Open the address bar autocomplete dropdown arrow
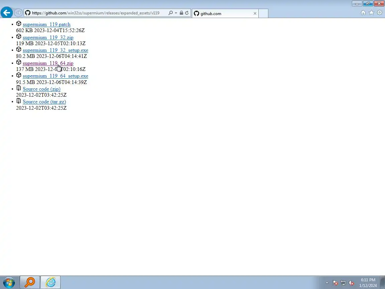This screenshot has width=385, height=289. (x=176, y=13)
